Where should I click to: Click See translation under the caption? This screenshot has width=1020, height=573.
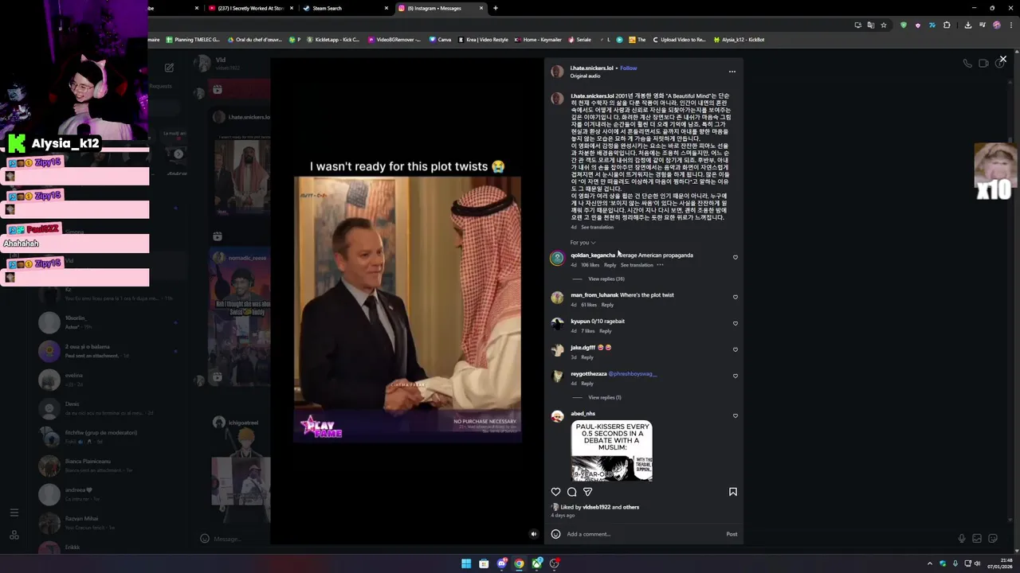point(597,227)
